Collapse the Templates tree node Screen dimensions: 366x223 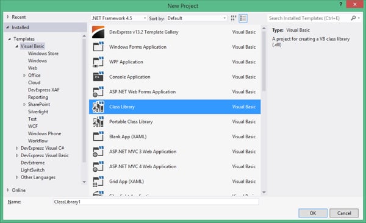click(9, 39)
